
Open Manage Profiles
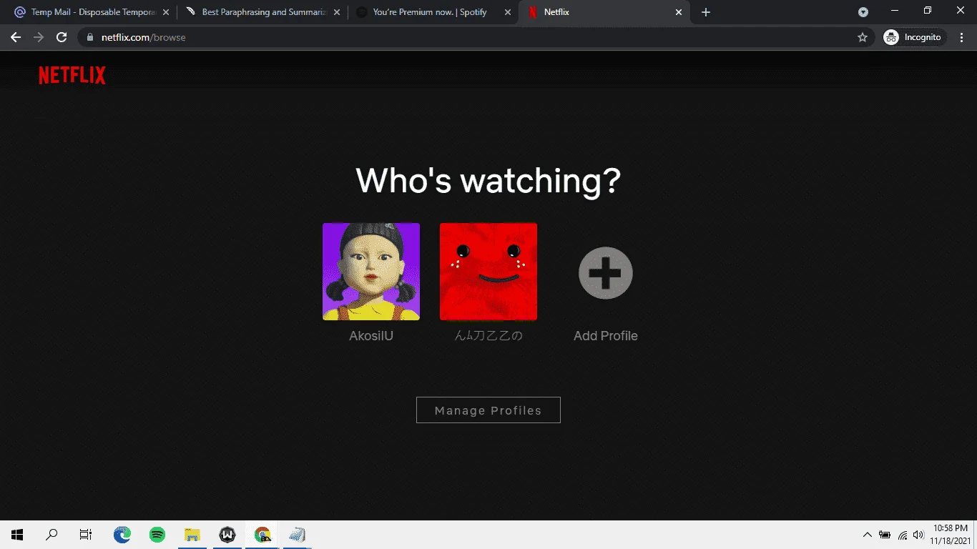pos(488,410)
